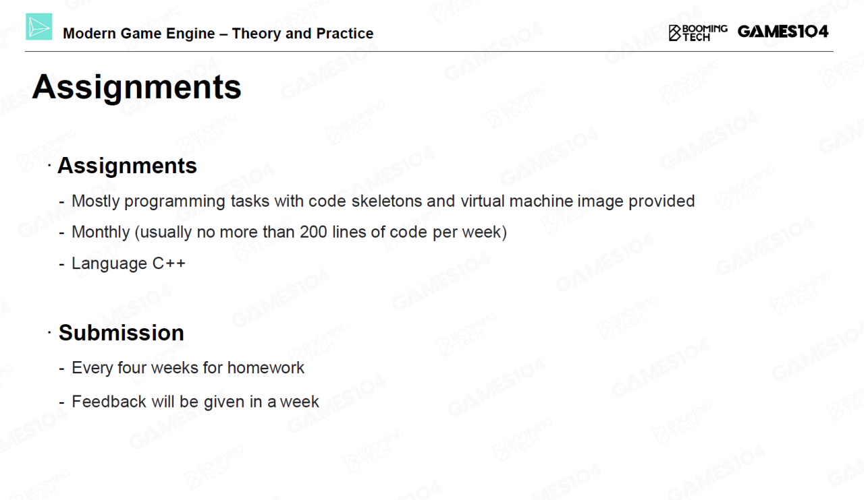Click the bullet dot before the 'Assignments' heading

pos(49,165)
